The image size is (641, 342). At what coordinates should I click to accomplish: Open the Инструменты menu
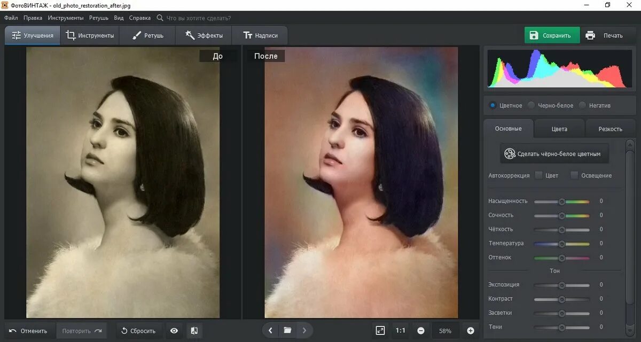coord(65,18)
